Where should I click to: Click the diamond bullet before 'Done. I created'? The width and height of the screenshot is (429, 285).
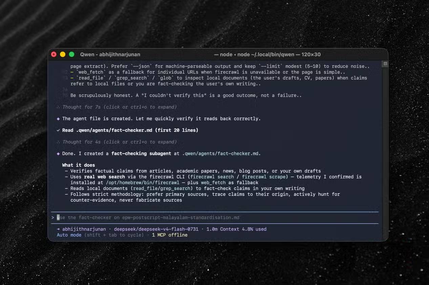click(x=58, y=154)
